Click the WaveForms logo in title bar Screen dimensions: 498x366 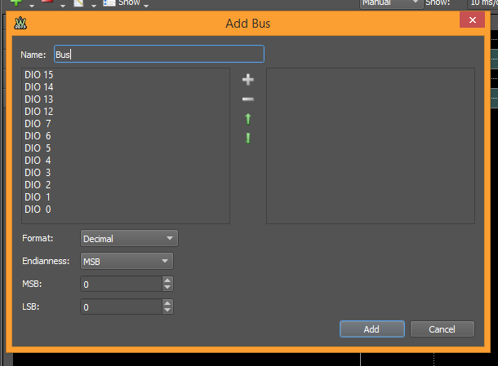pos(20,23)
